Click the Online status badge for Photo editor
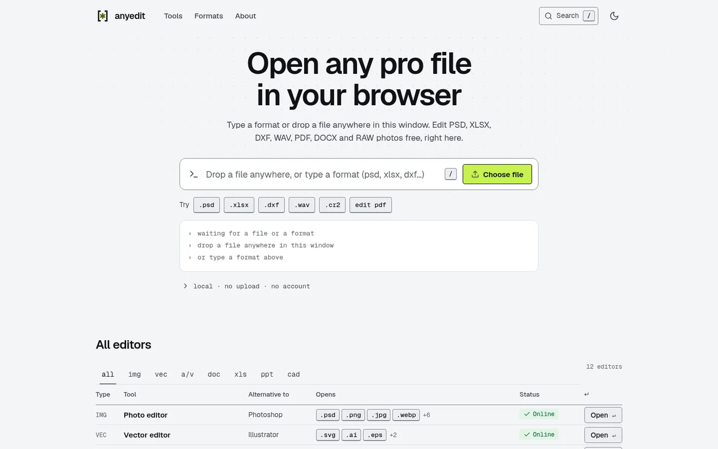The image size is (718, 449). 539,414
